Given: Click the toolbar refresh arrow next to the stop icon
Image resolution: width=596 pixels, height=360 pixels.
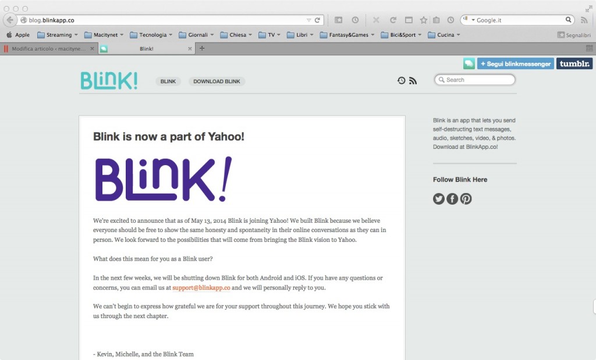Looking at the screenshot, I should (x=393, y=20).
